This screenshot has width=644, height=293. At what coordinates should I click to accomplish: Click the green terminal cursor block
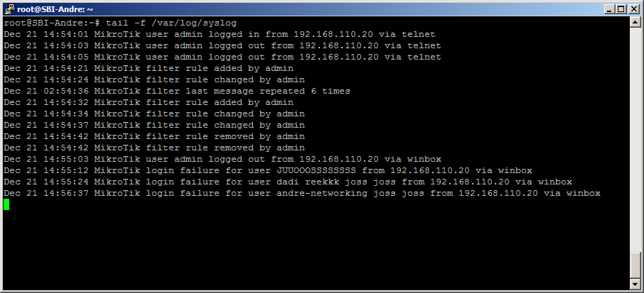[x=6, y=204]
